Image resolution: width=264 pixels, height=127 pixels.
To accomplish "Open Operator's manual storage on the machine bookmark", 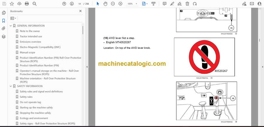I will [x=49, y=72].
